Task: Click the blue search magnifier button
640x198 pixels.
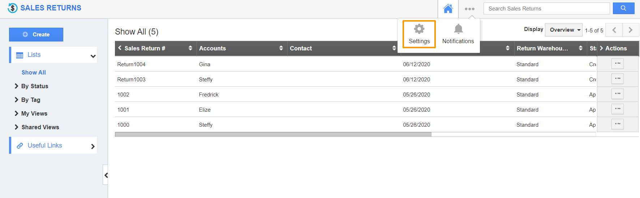Action: 623,8
